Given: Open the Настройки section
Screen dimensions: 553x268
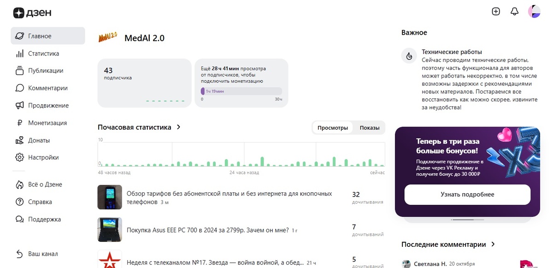Looking at the screenshot, I should (x=48, y=157).
